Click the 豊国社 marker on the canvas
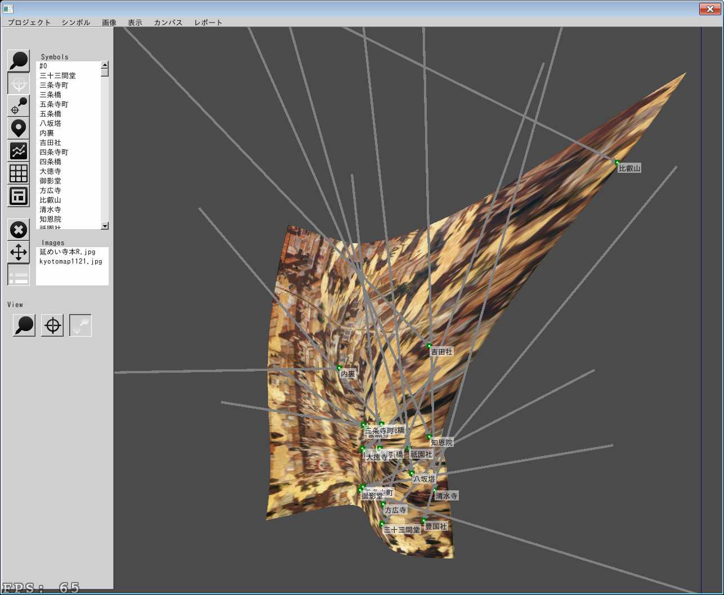Viewport: 724px width, 595px height. pos(423,521)
